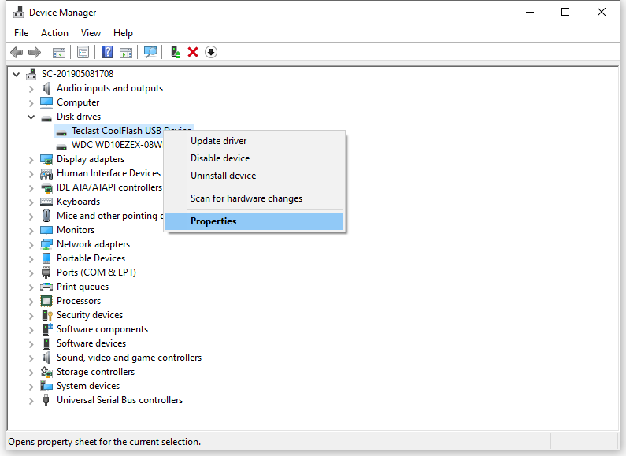626x456 pixels.
Task: Collapse the Disk drives category
Action: pos(31,117)
